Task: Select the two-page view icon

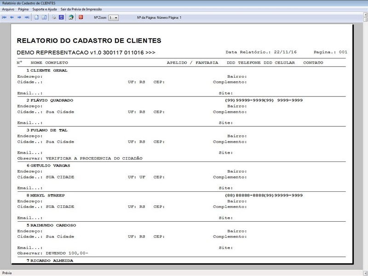Action: coord(44,17)
